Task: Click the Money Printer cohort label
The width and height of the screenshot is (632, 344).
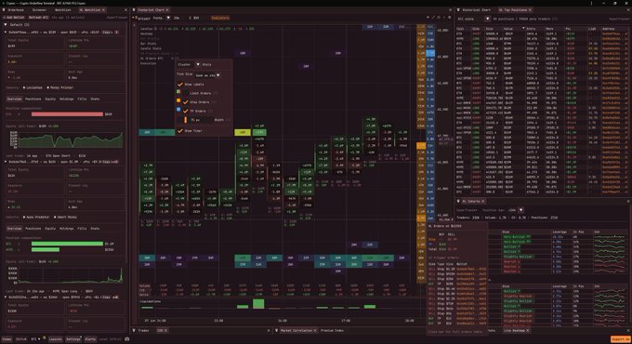Action: [x=60, y=87]
